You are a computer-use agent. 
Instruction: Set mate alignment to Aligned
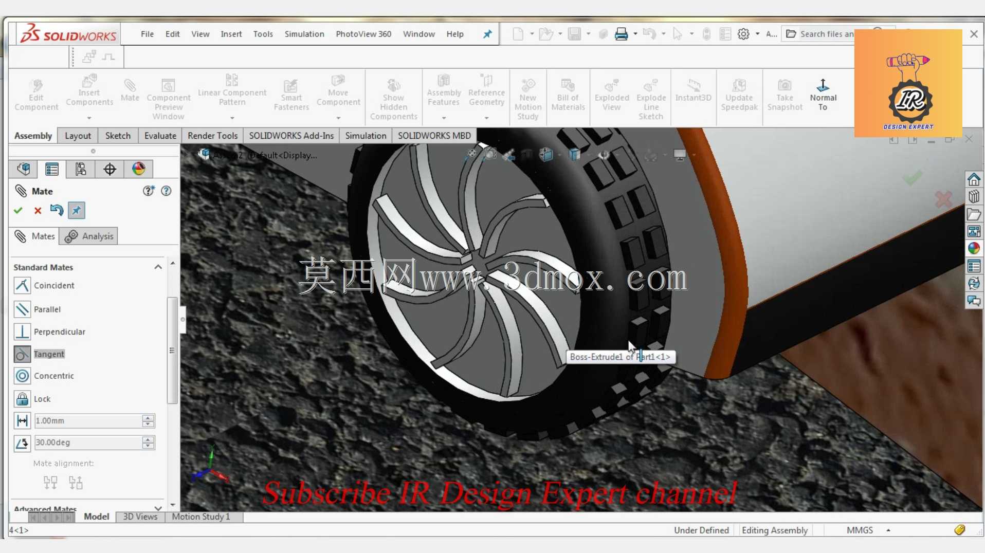click(50, 482)
